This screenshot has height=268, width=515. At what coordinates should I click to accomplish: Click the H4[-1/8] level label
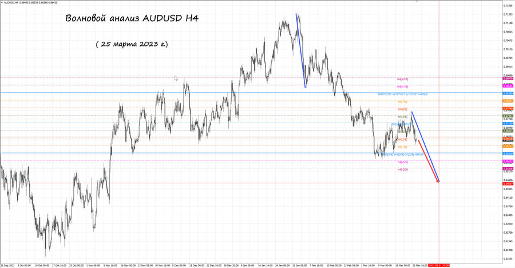402,162
